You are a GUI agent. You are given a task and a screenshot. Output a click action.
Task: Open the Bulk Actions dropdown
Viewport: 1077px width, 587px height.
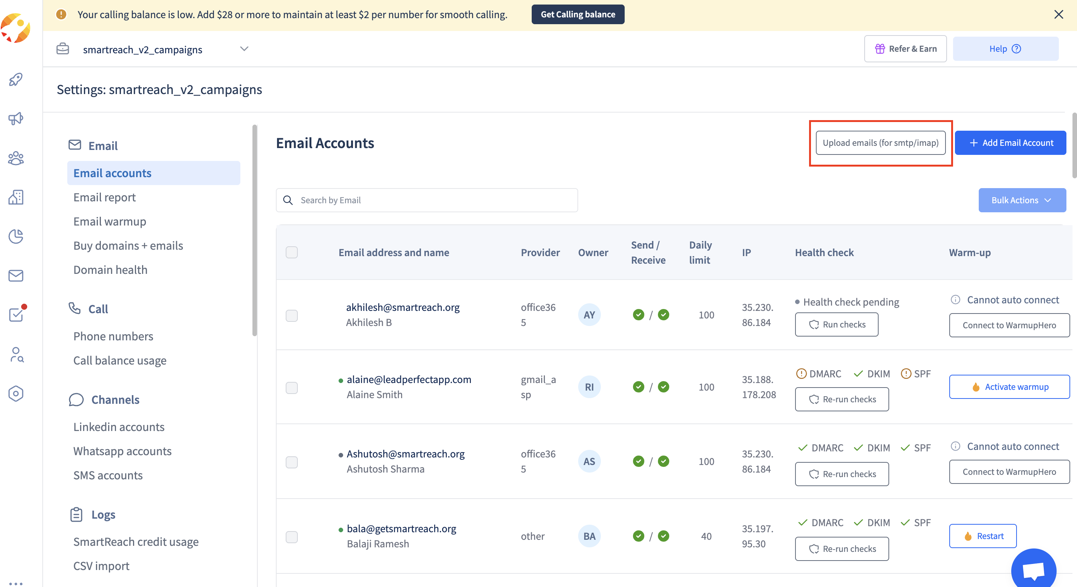click(1021, 200)
